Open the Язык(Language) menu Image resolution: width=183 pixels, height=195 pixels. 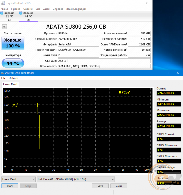pyautogui.click(x=76, y=9)
